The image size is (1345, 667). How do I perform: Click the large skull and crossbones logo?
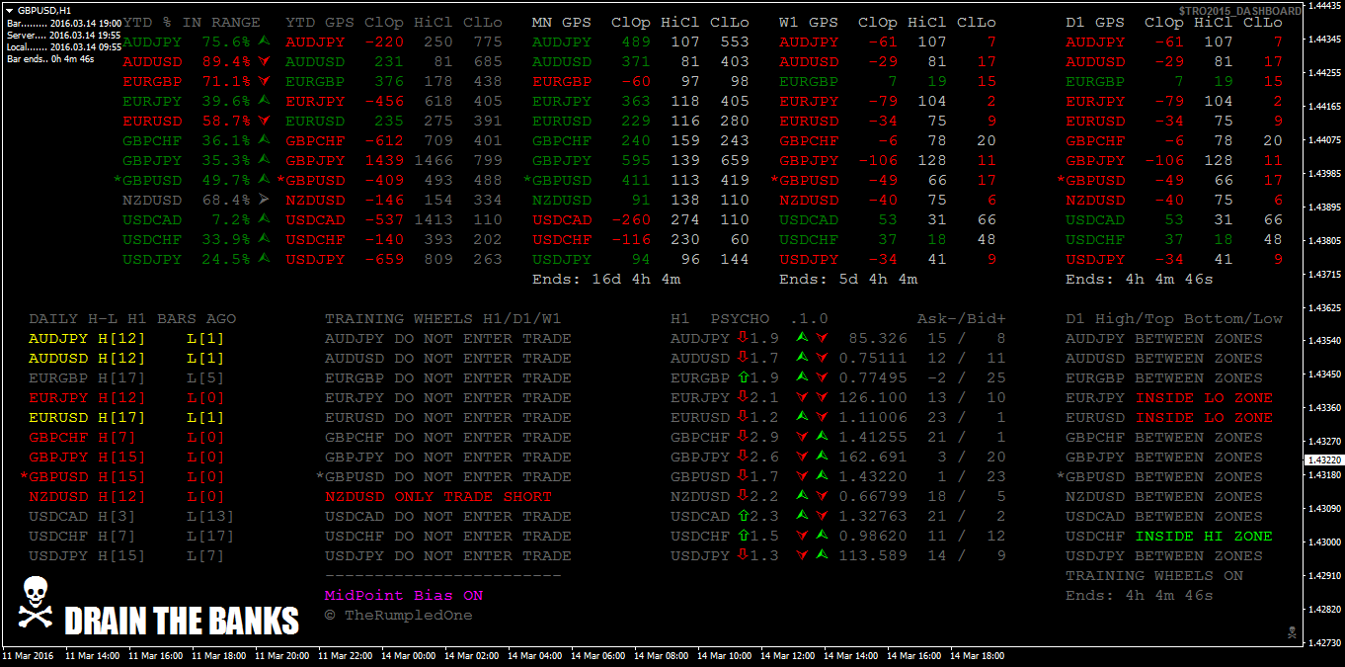36,601
